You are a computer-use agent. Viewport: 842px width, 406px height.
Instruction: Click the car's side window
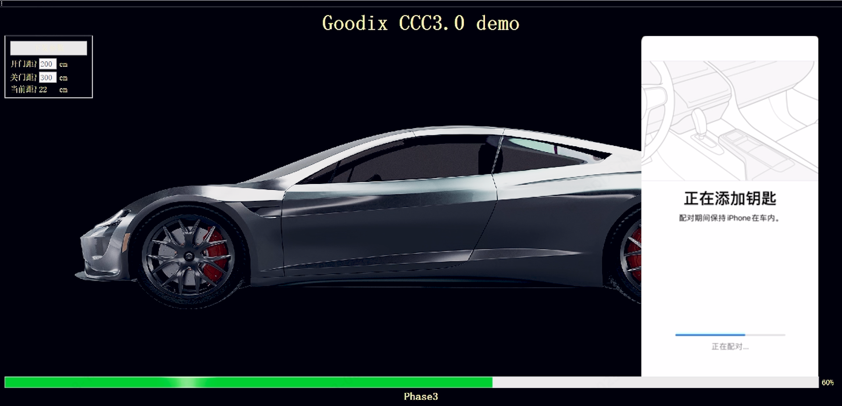[x=417, y=160]
